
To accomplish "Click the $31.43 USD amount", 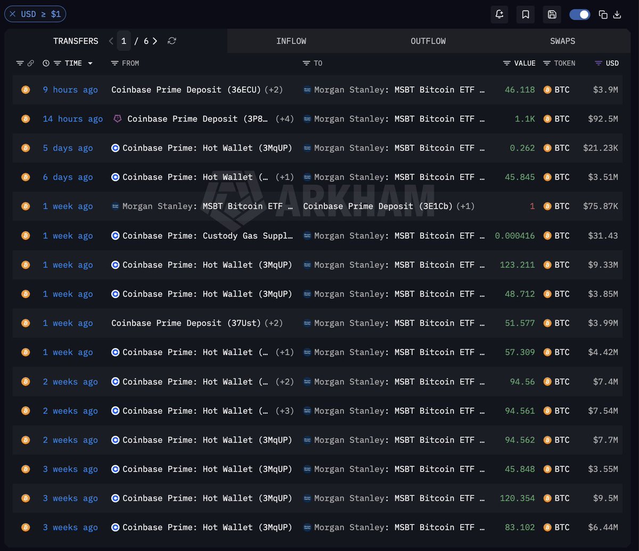I will [603, 236].
